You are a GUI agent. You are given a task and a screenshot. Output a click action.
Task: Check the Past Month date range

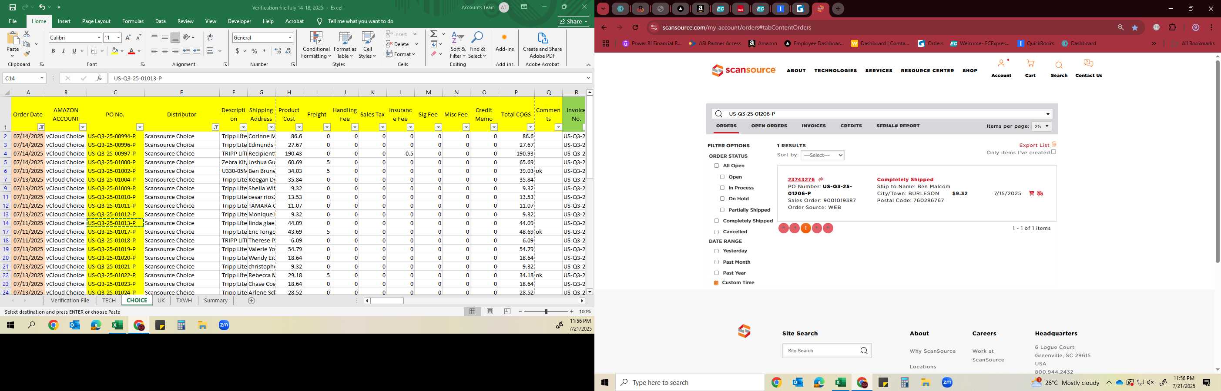(717, 262)
